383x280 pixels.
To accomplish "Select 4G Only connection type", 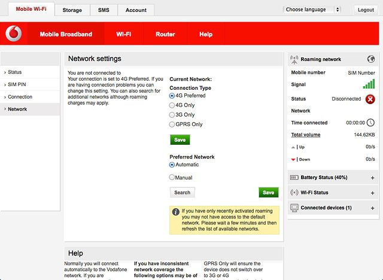I will (172, 105).
